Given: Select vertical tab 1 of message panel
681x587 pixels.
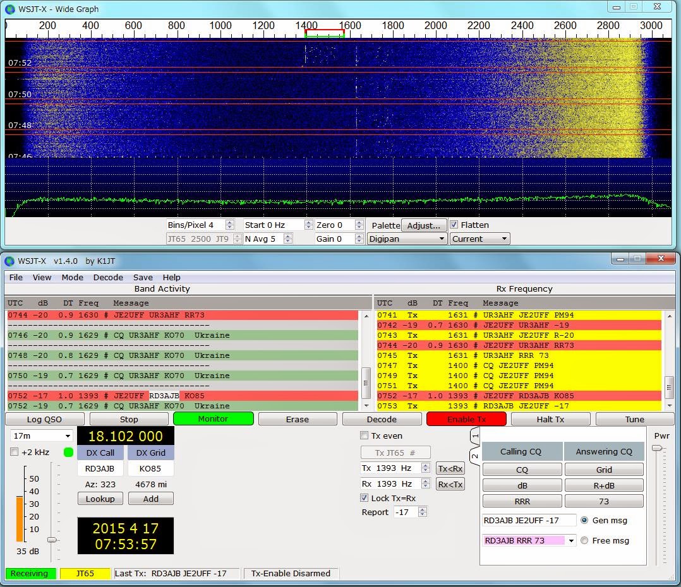Looking at the screenshot, I should (x=476, y=436).
